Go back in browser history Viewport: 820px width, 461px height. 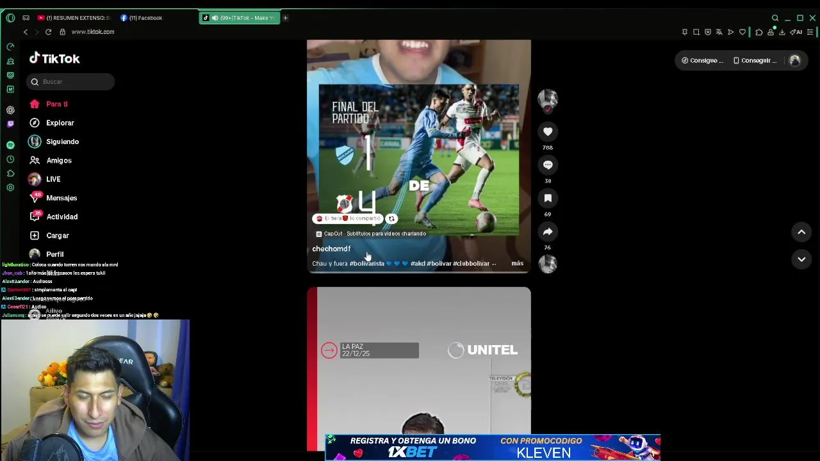click(x=26, y=32)
